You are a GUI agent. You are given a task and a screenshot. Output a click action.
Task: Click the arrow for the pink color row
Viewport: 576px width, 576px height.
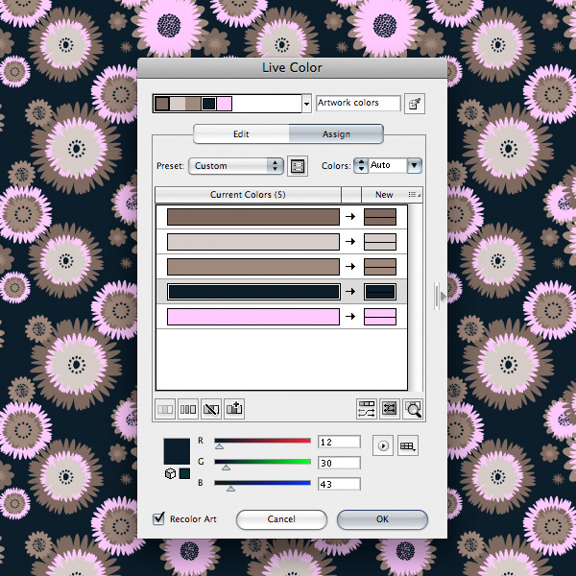[350, 316]
